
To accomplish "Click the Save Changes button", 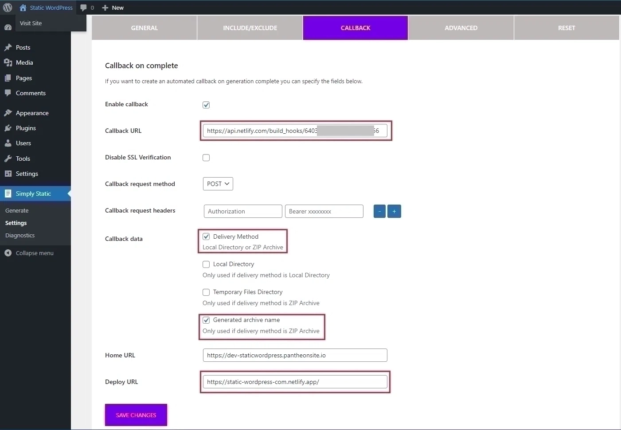I will [136, 415].
